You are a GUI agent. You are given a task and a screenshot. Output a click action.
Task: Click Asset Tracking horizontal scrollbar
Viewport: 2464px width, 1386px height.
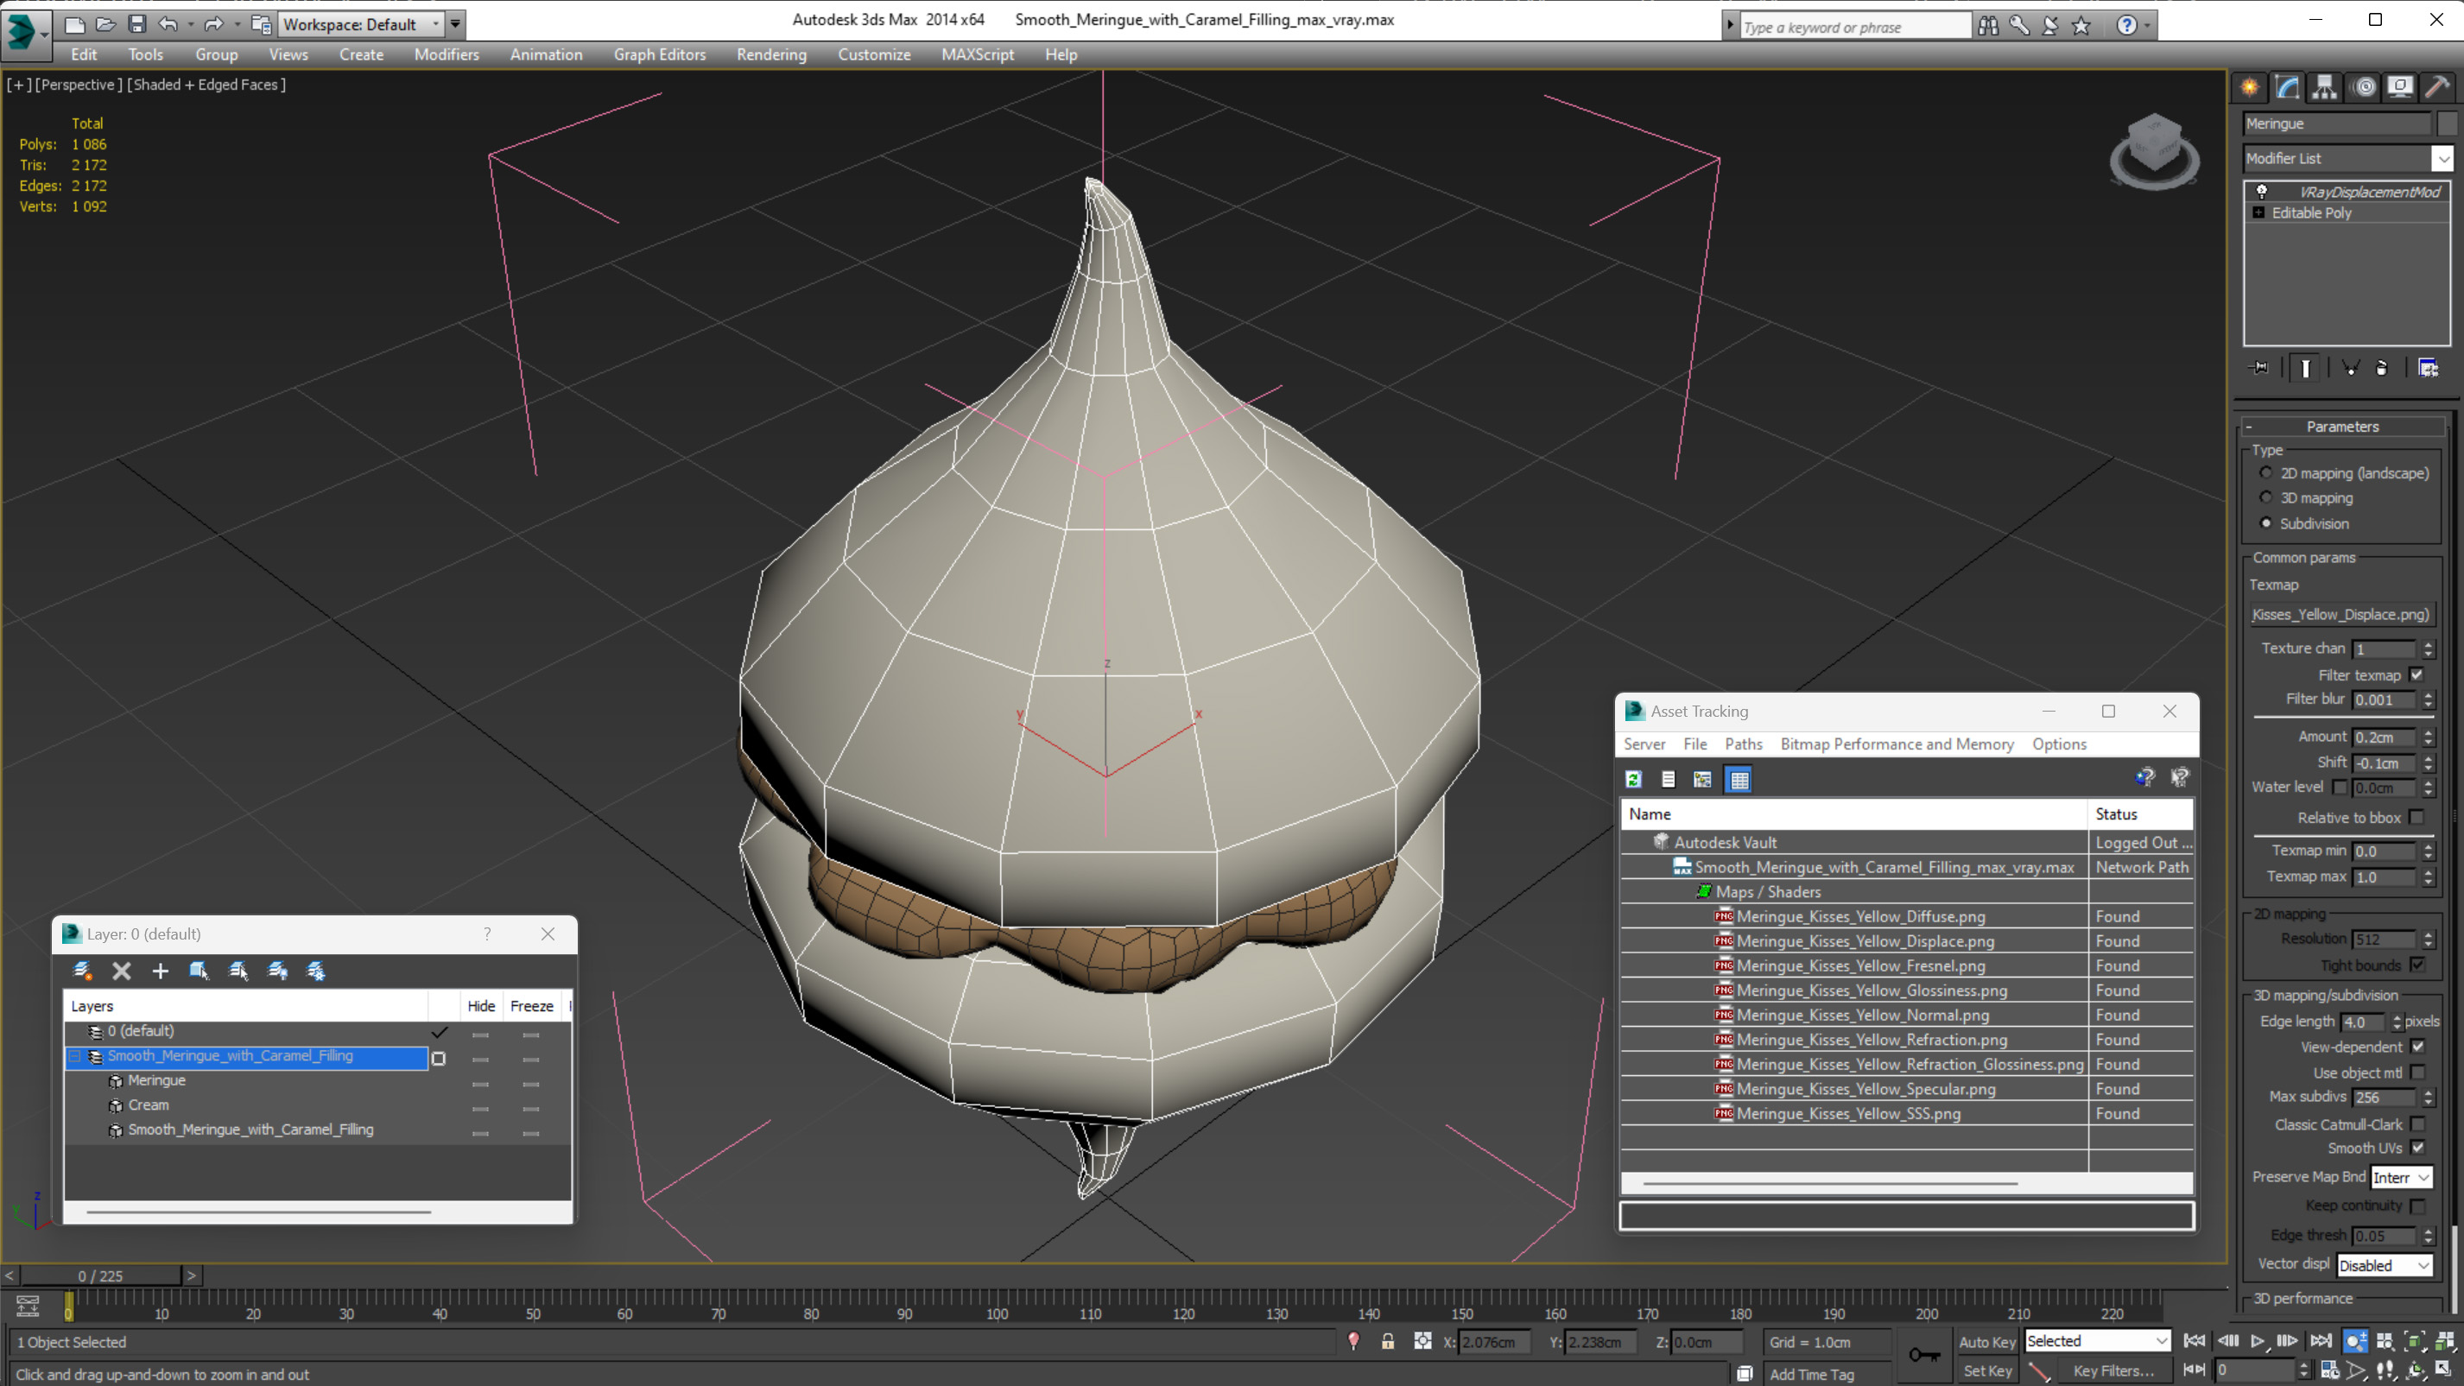tap(1830, 1183)
